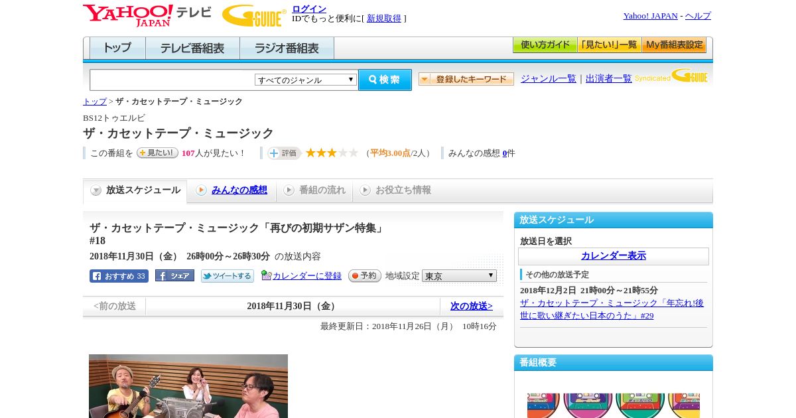
Task: Select the 番組の流れ tab
Action: tap(314, 190)
